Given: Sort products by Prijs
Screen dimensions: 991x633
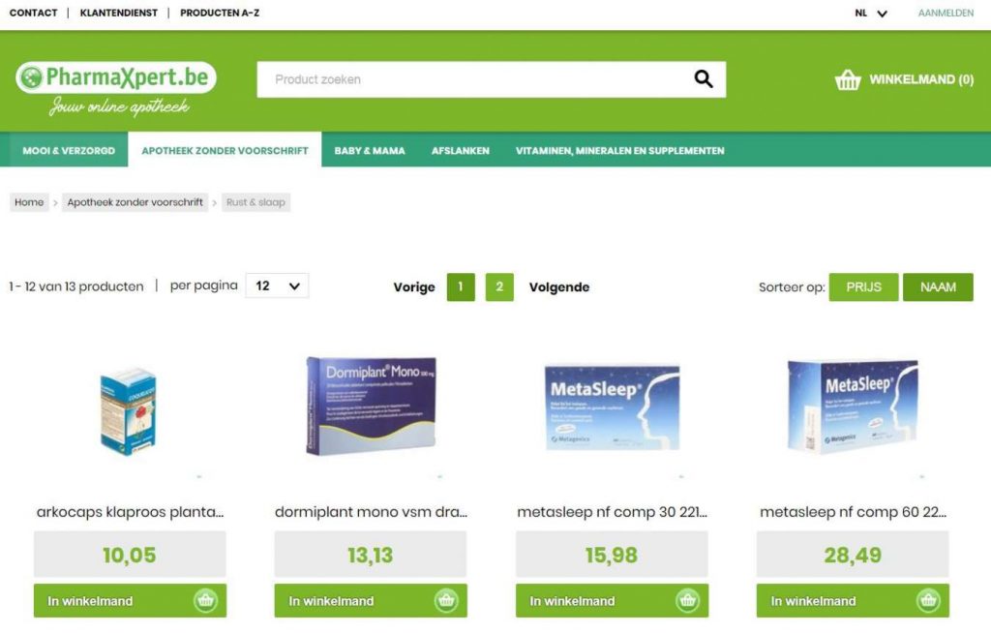Looking at the screenshot, I should [863, 287].
